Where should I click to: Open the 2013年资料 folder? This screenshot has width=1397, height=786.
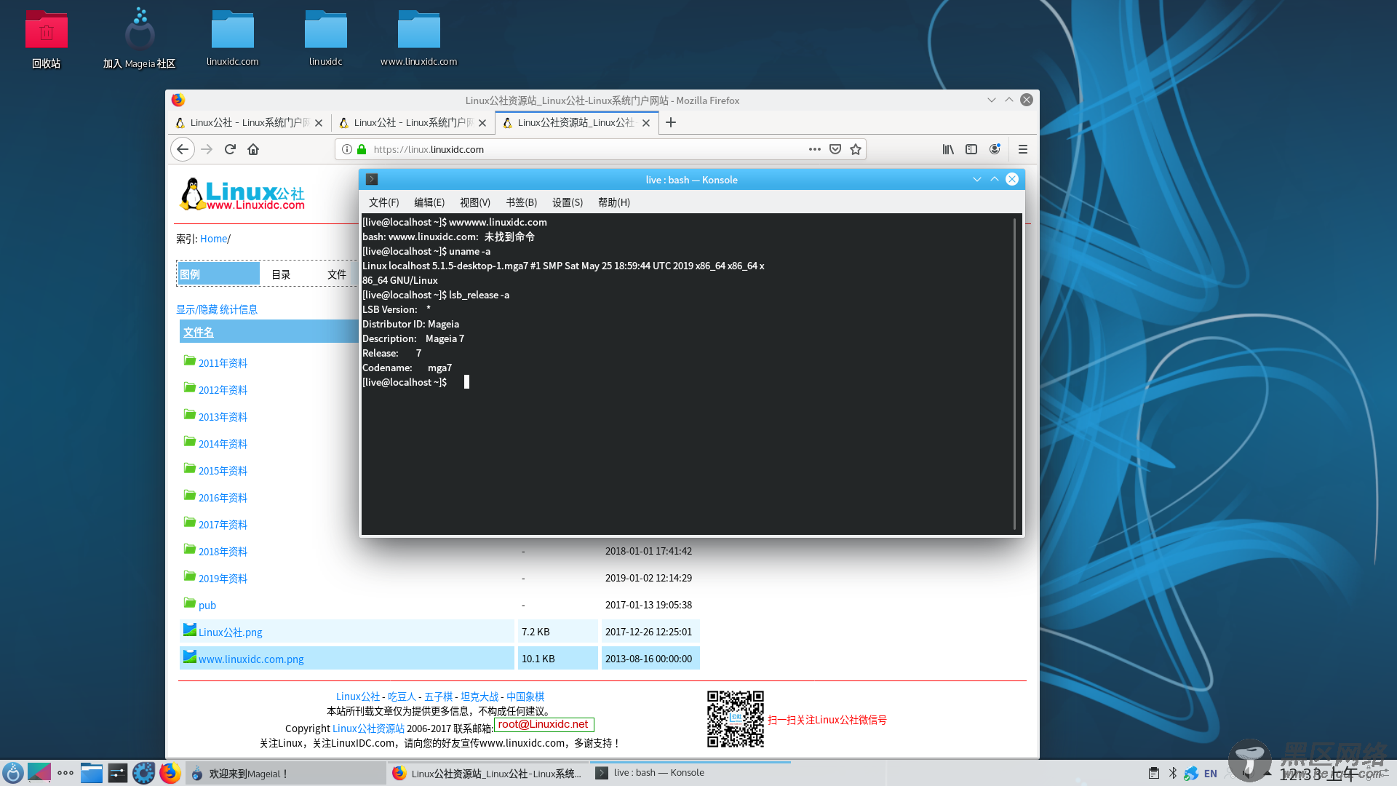(x=223, y=417)
